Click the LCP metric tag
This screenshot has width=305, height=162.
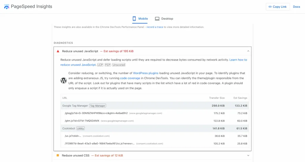coord(100,65)
